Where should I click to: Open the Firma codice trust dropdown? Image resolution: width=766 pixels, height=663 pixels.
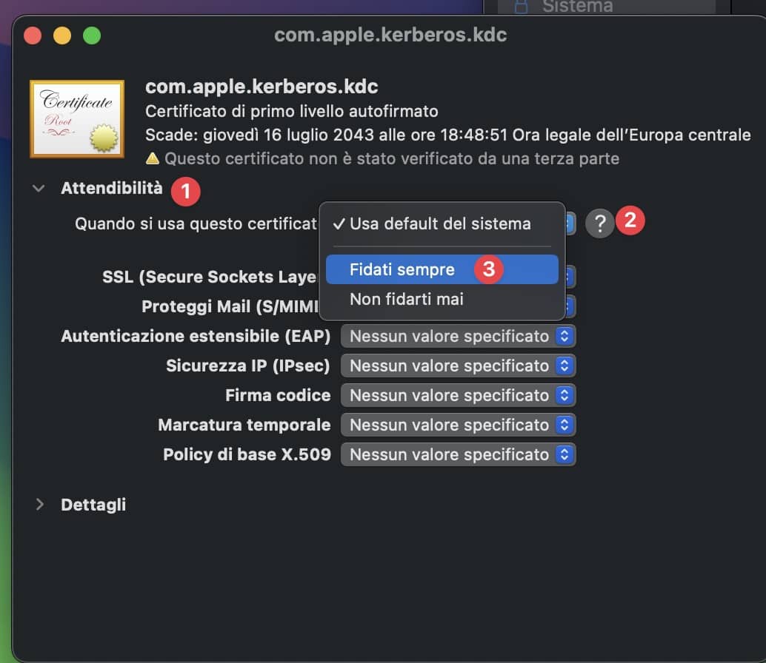coord(459,396)
